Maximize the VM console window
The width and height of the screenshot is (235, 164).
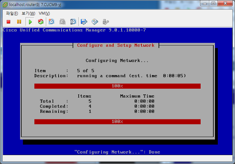pyautogui.click(x=213, y=3)
